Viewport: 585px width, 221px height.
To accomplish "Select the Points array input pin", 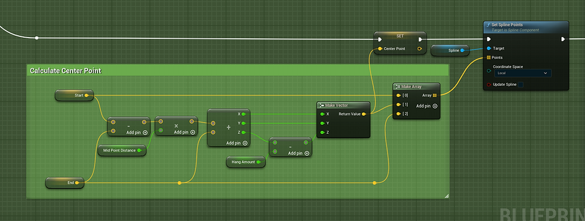I will click(489, 57).
